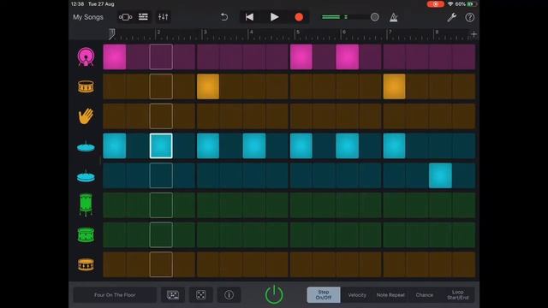Click ruler marker 8
Screen dimensions: 548x308
tap(437, 33)
